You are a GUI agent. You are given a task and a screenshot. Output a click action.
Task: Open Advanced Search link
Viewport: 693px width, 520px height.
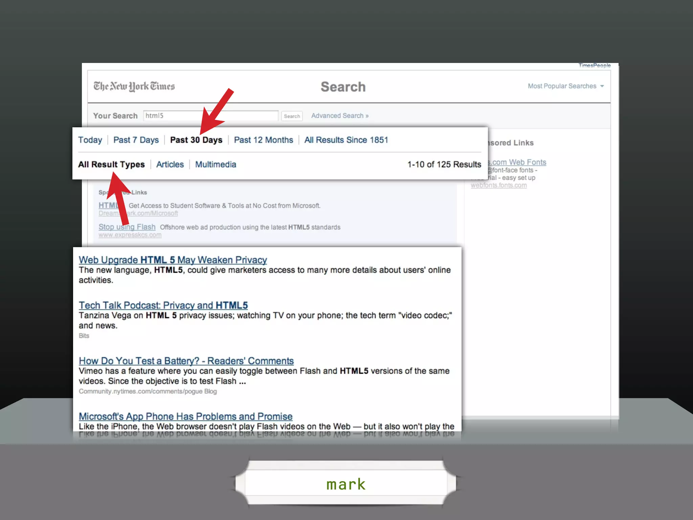point(340,116)
